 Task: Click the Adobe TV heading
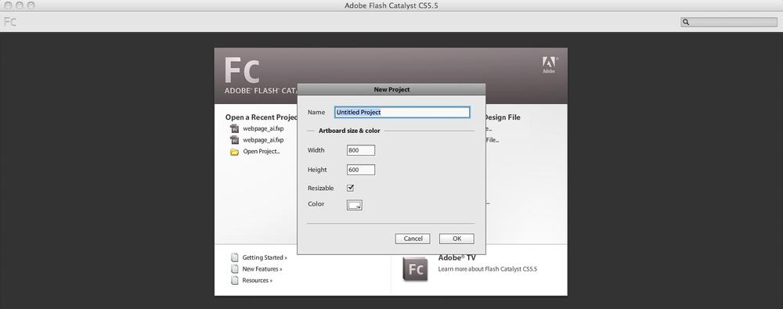pos(457,258)
